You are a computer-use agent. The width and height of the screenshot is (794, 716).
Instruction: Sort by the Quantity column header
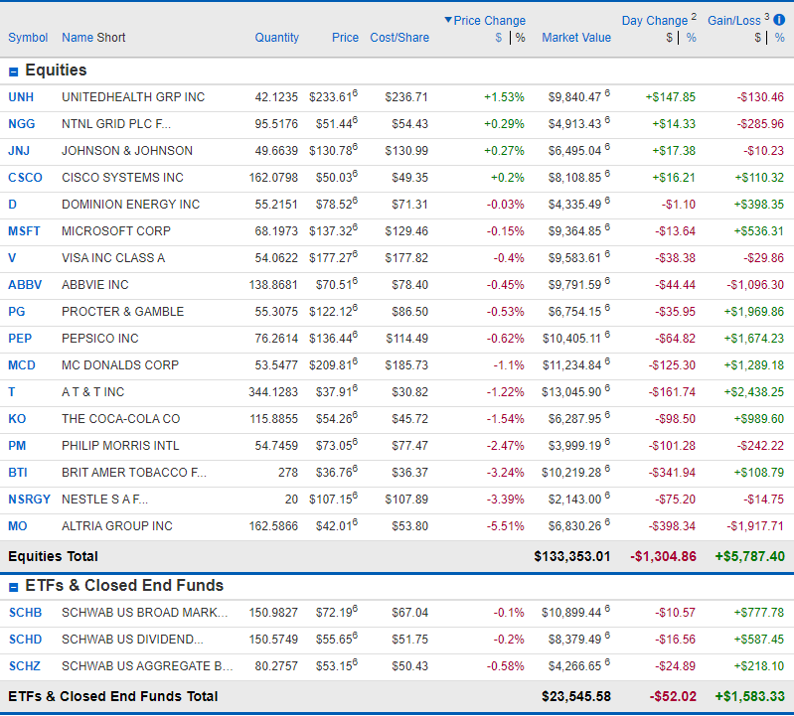coord(277,38)
